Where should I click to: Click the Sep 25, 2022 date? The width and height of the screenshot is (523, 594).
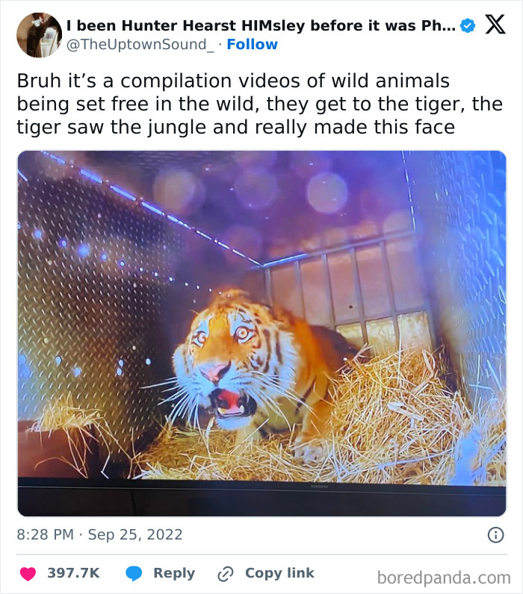click(134, 534)
